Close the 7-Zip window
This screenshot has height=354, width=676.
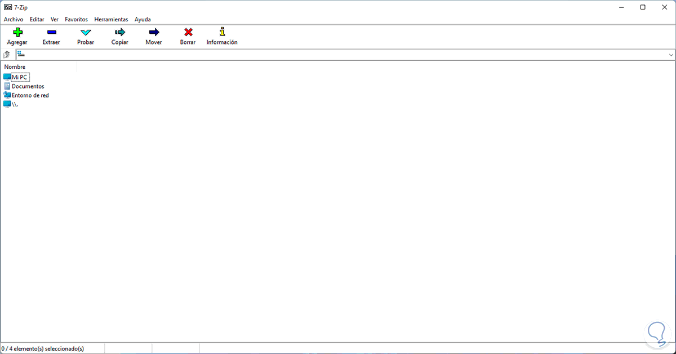tap(664, 7)
